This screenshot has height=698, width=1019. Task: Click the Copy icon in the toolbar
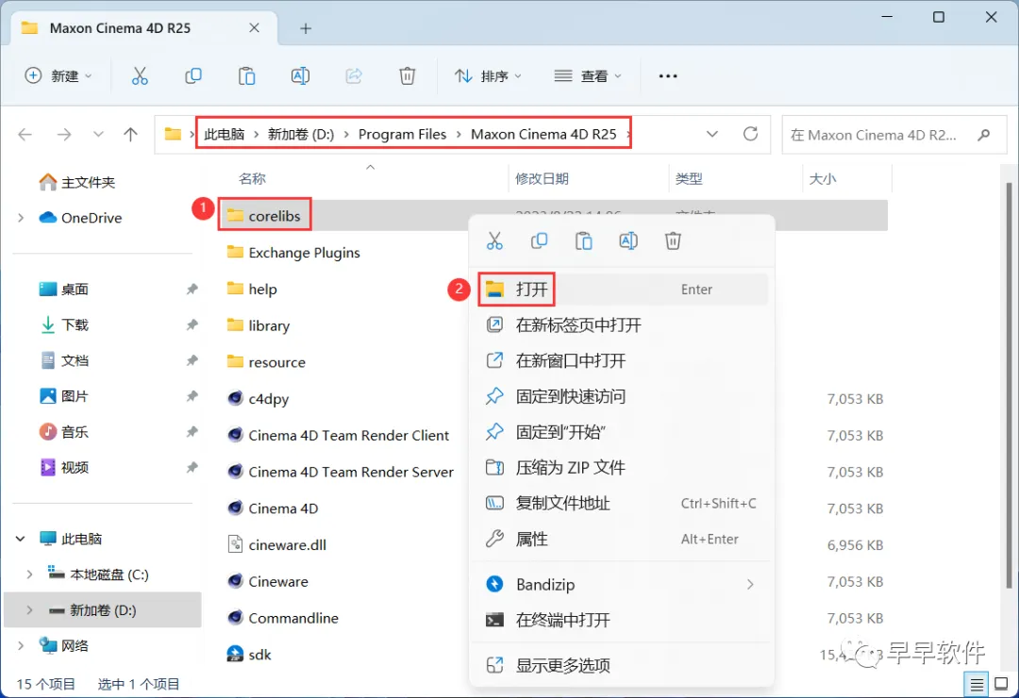193,76
